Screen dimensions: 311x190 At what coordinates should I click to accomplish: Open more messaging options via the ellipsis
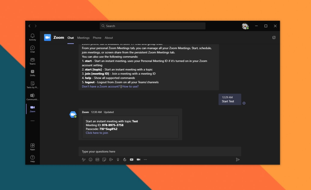point(145,159)
